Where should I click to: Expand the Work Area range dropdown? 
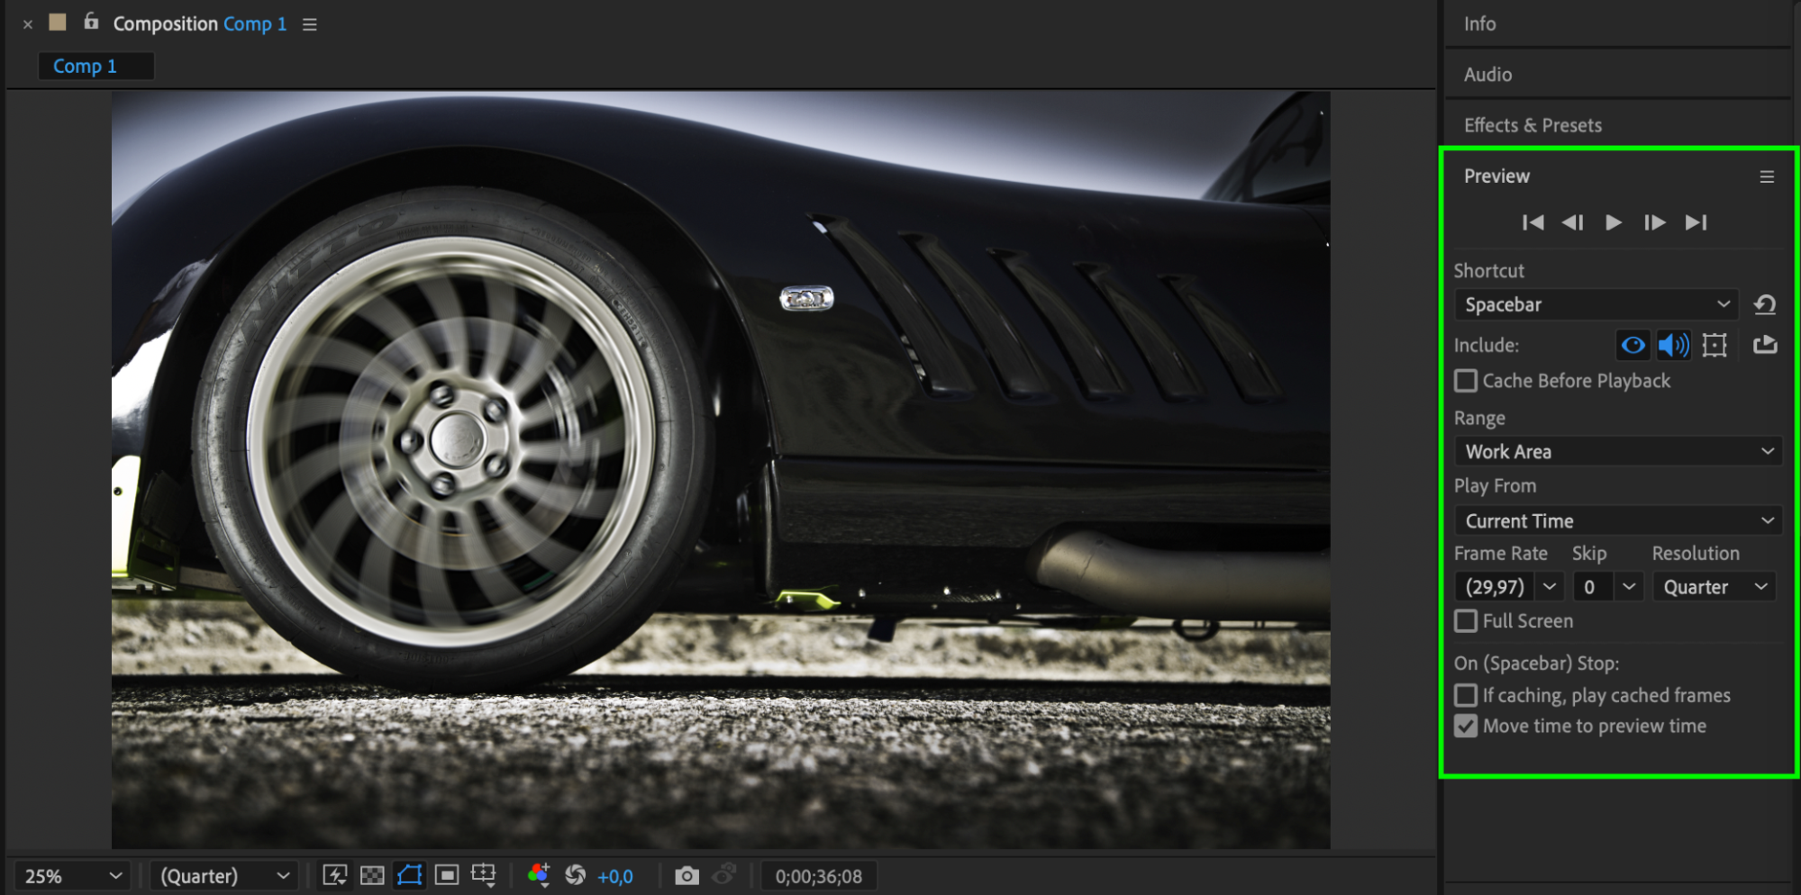click(1618, 452)
